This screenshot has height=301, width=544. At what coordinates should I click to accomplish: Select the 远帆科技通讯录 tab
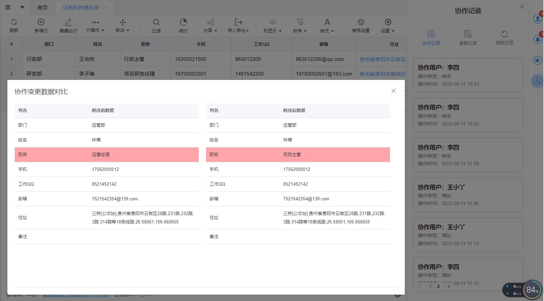pos(81,7)
